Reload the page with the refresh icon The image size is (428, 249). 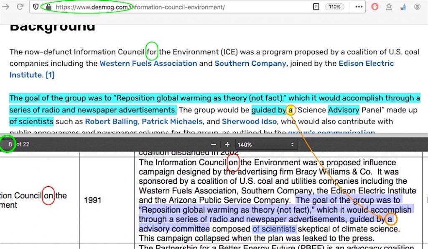[20, 7]
